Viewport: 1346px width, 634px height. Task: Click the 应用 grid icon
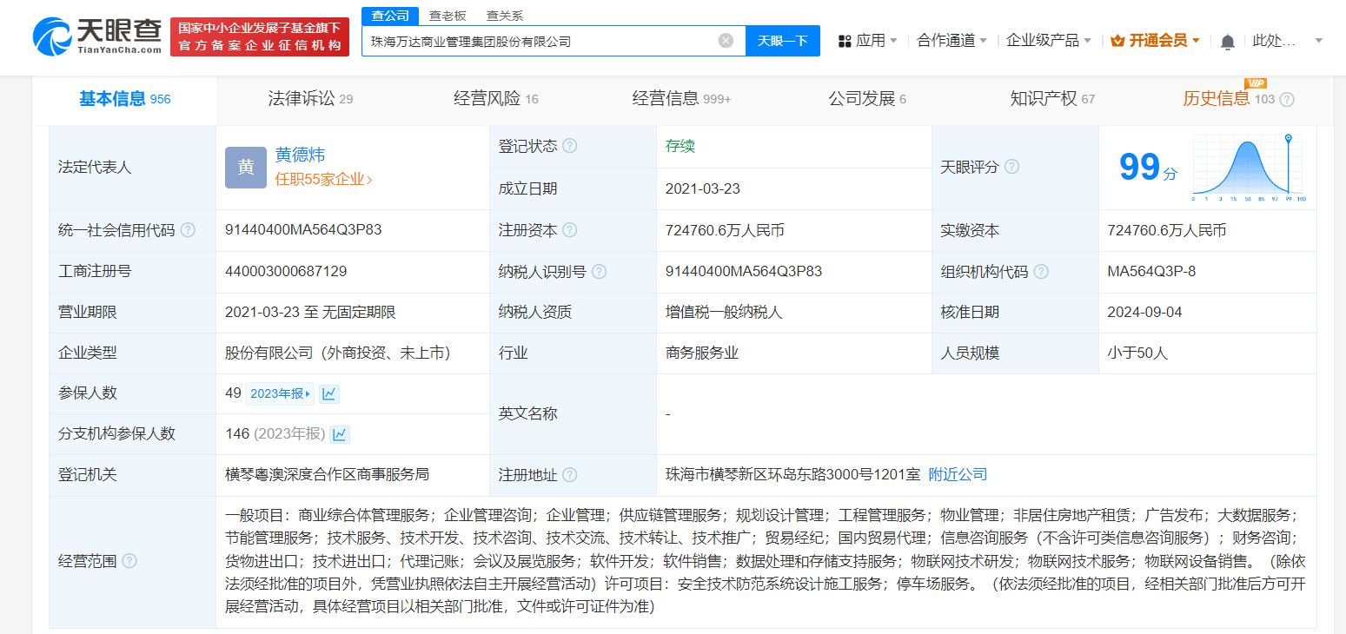[845, 41]
